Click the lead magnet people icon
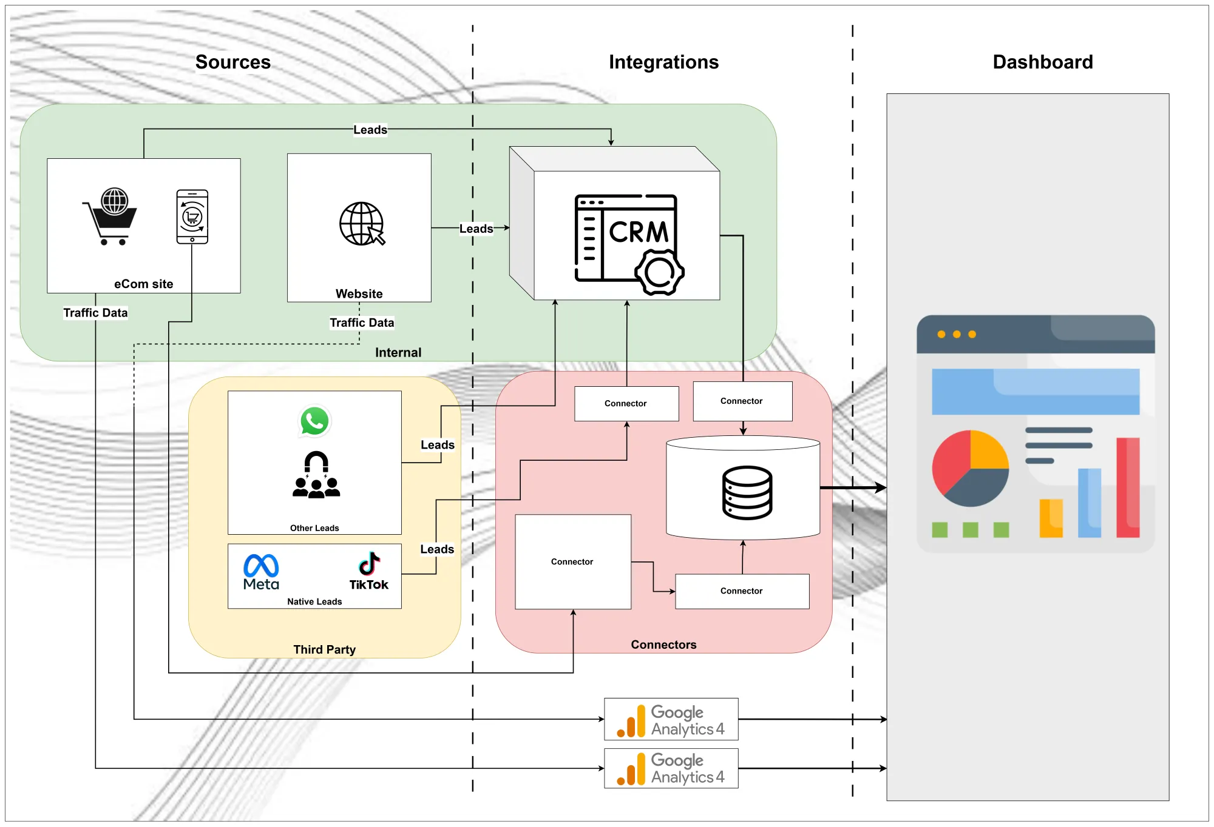Screen dimensions: 1214x827 [x=316, y=475]
